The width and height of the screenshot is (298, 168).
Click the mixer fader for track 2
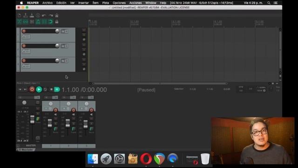(68, 123)
